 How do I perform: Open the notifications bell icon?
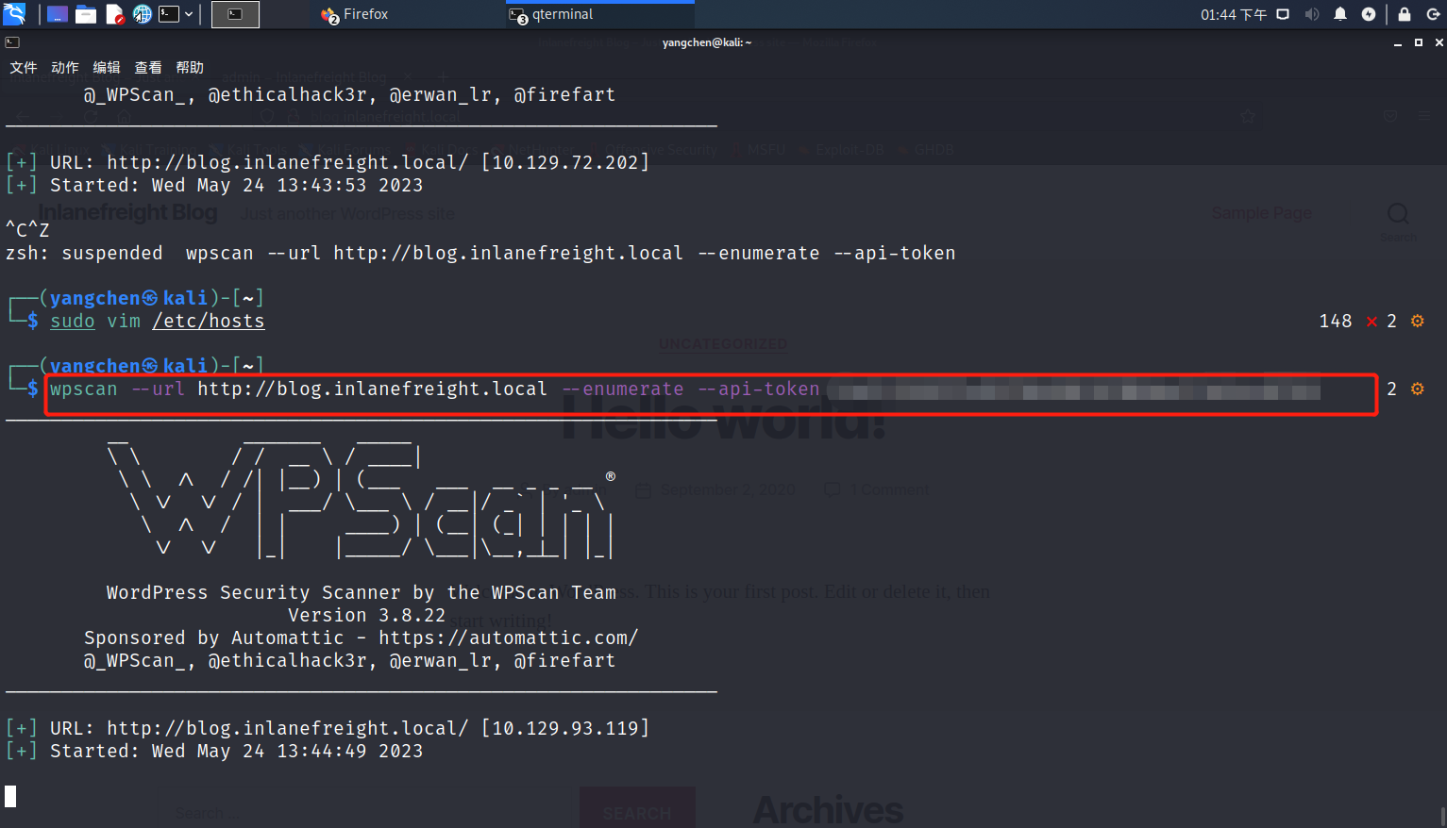1340,14
